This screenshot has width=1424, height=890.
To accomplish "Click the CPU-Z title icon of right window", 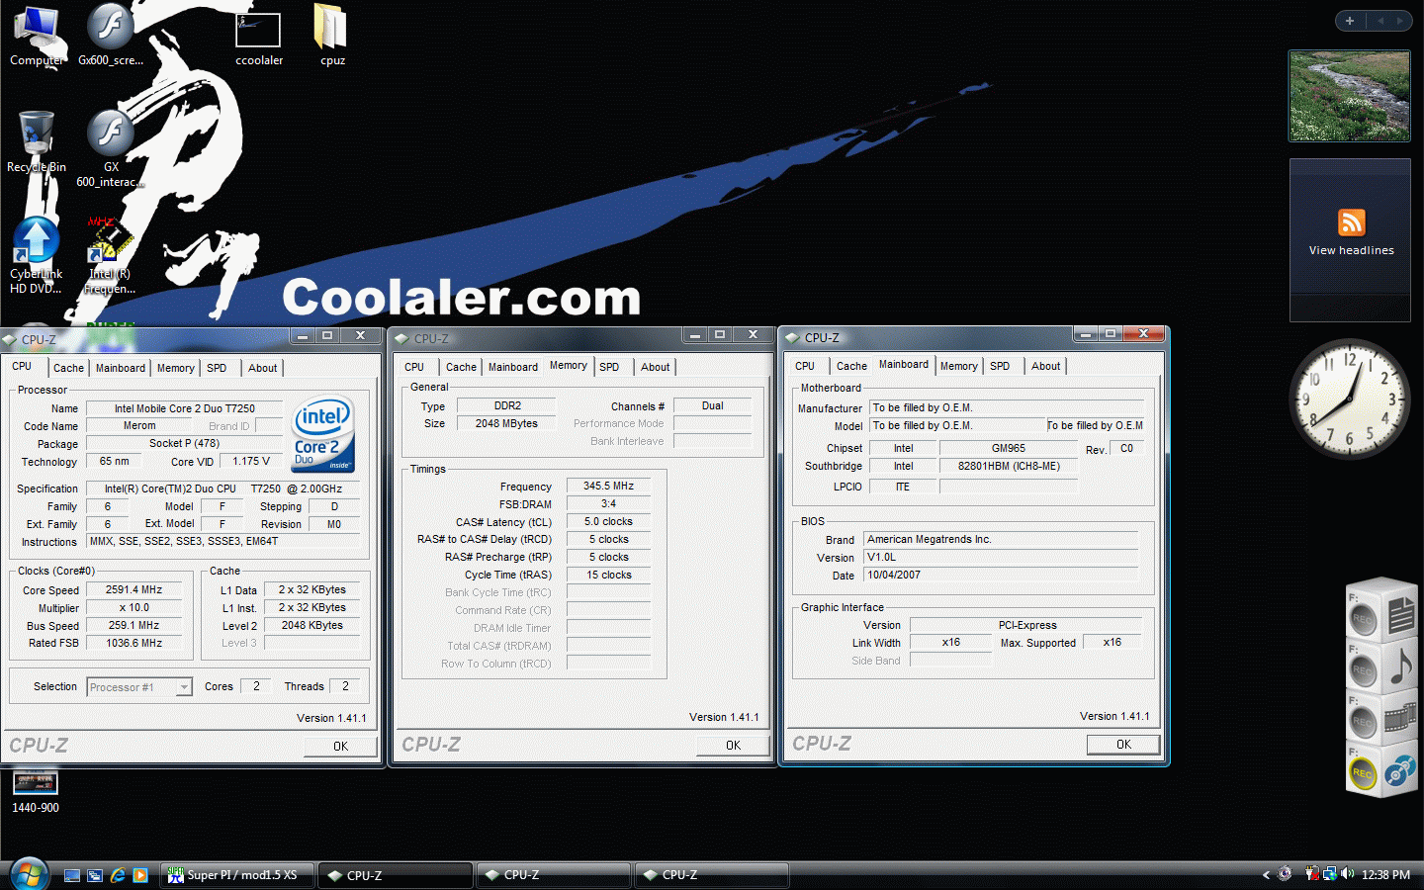I will tap(792, 338).
